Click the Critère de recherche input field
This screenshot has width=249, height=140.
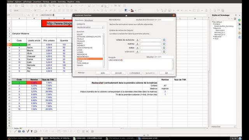point(151,40)
